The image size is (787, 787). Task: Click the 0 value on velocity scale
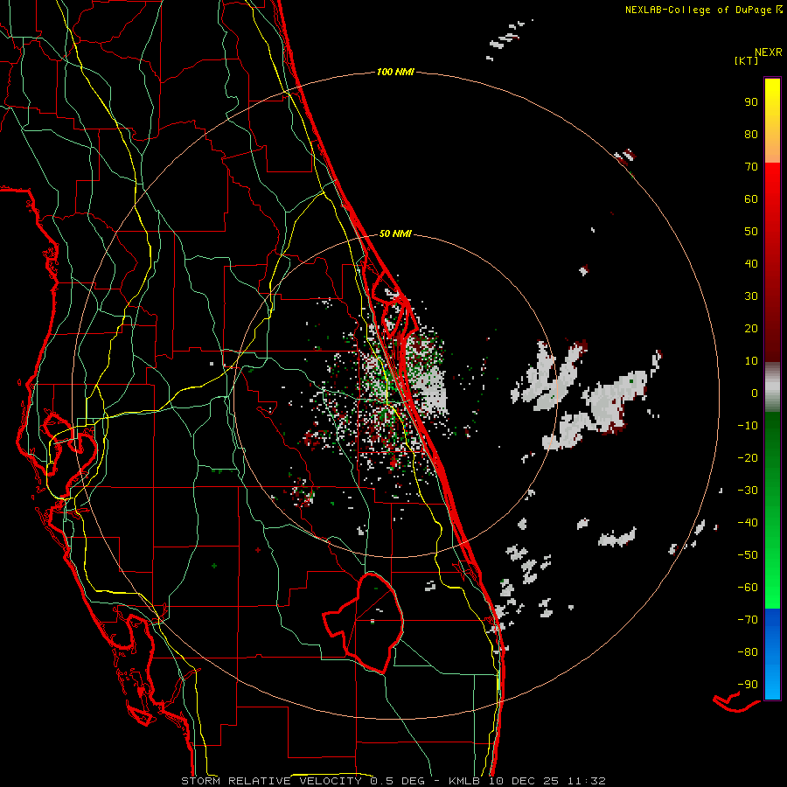755,393
